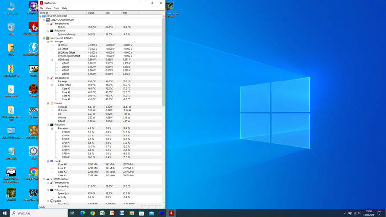Open the File menu in HWMonitor

click(x=41, y=8)
